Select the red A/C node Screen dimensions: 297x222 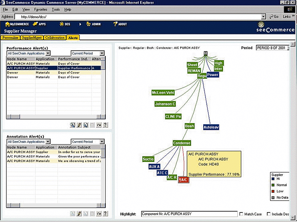(x=183, y=180)
